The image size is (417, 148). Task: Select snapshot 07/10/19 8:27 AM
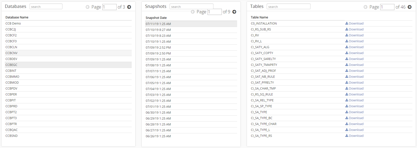(191, 30)
